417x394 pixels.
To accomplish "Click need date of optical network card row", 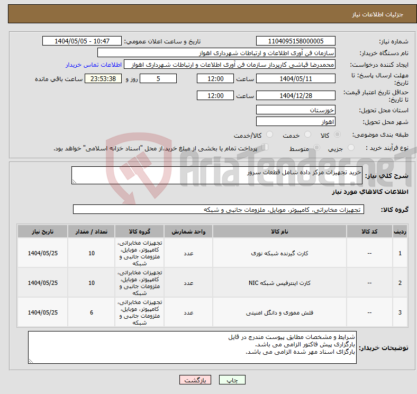I will (42, 253).
